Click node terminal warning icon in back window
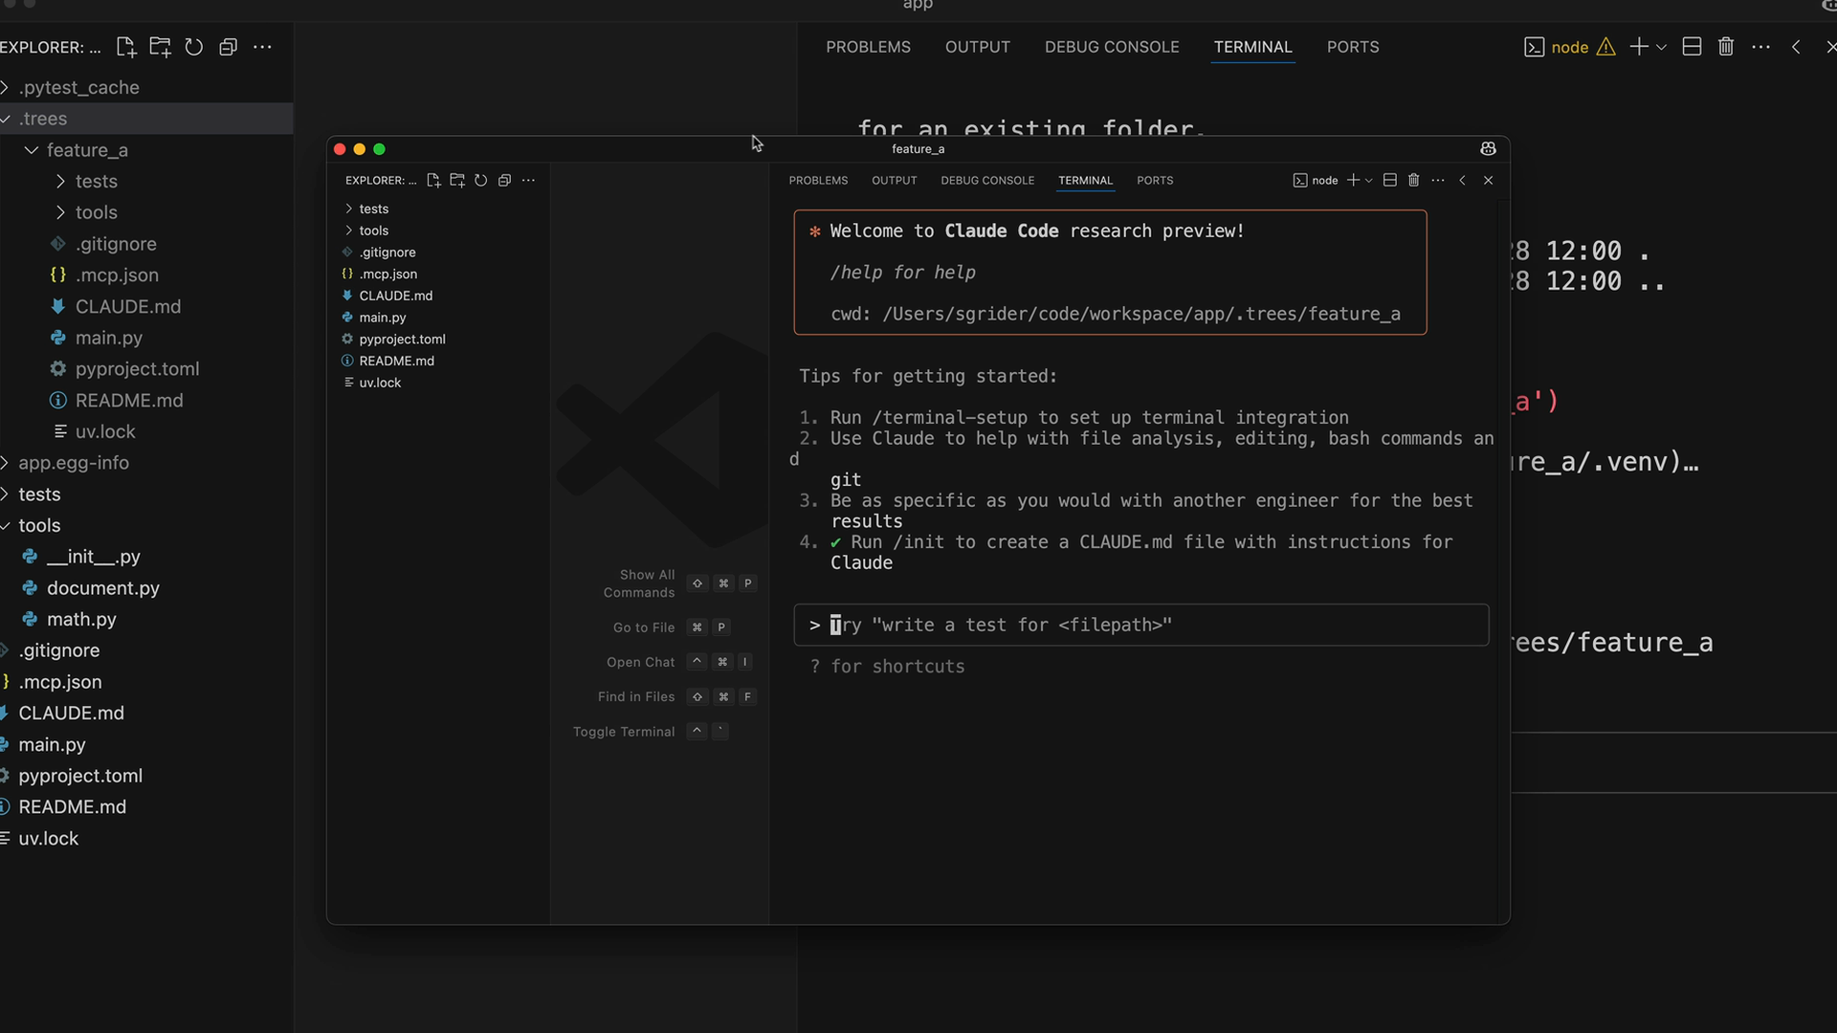The width and height of the screenshot is (1837, 1033). (1606, 47)
